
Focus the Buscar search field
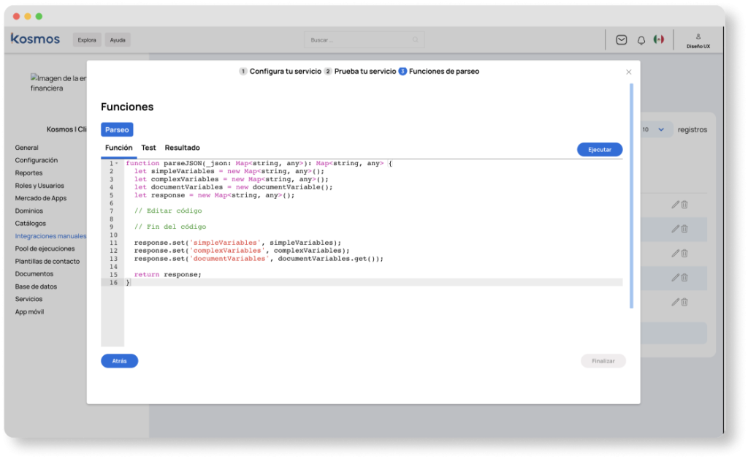364,39
